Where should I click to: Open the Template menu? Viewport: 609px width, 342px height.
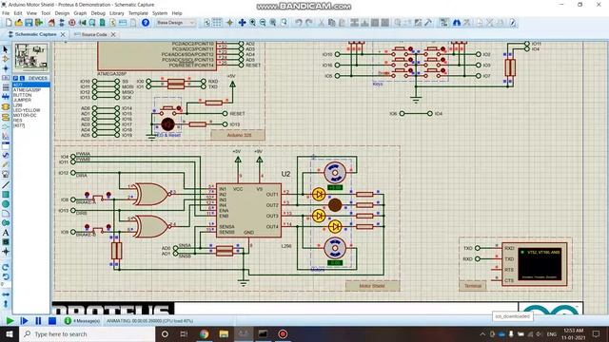coord(138,13)
